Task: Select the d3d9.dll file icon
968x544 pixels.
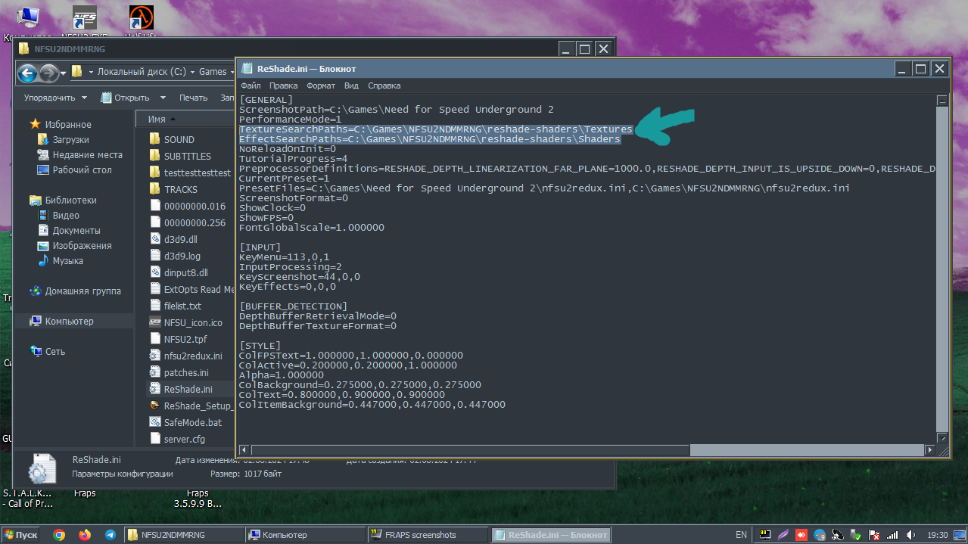Action: click(x=155, y=239)
